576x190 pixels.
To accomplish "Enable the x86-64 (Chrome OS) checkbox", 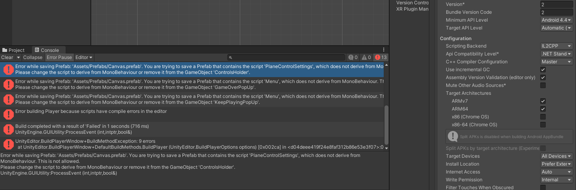I will [x=543, y=125].
